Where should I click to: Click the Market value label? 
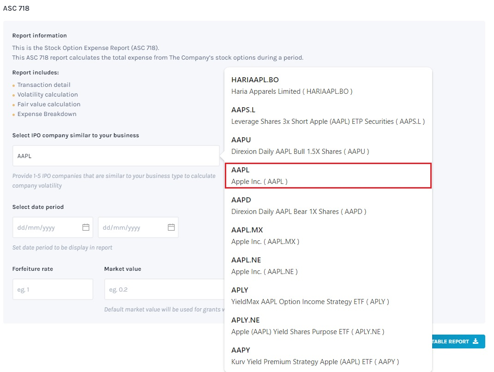(x=123, y=269)
